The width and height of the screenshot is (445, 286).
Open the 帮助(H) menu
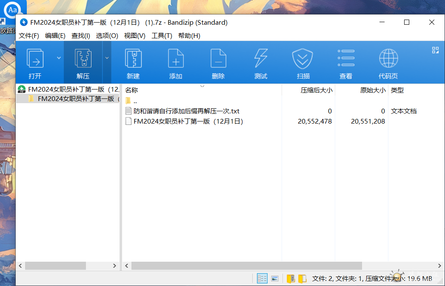point(189,35)
